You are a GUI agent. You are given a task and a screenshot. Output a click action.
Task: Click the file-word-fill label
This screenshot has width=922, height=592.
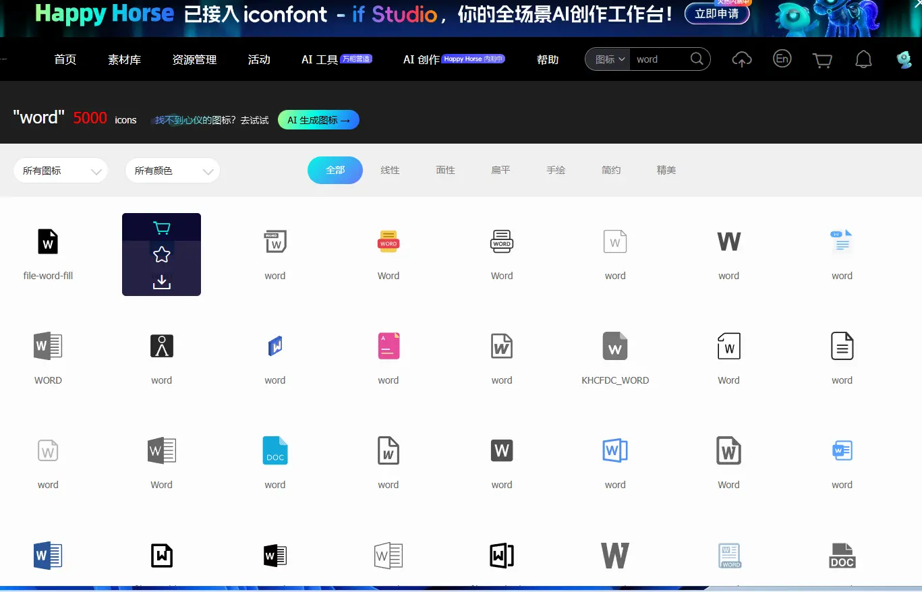point(48,276)
